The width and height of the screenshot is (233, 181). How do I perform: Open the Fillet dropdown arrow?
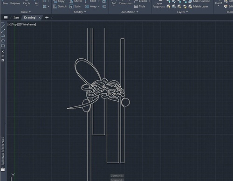tap(99, 1)
